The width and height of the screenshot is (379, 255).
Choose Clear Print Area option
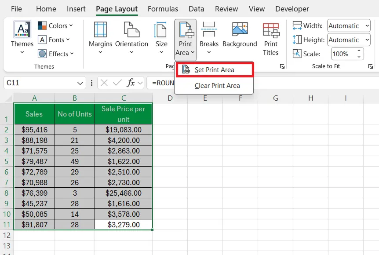[x=217, y=86]
